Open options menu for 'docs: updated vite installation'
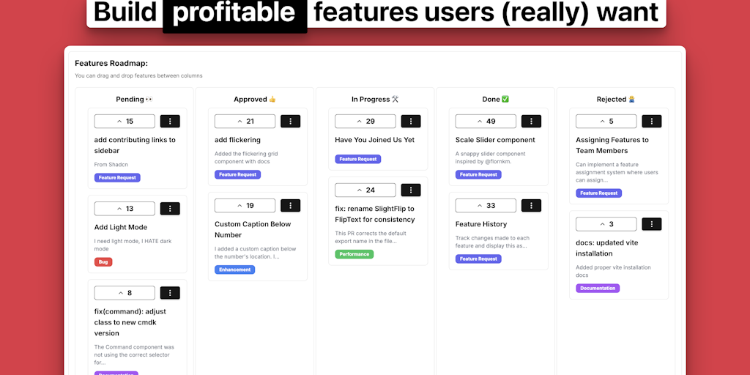 [651, 224]
